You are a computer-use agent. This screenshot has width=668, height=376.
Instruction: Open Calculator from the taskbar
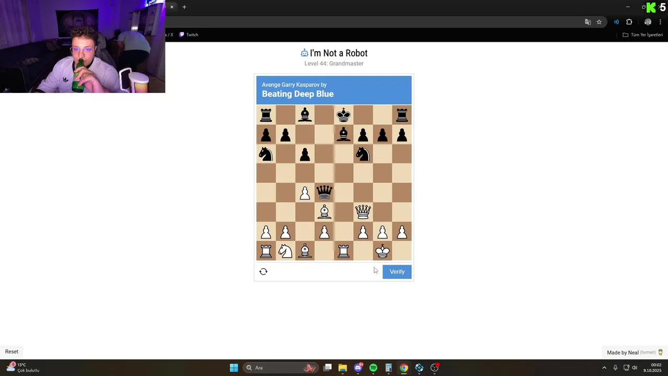coord(388,368)
